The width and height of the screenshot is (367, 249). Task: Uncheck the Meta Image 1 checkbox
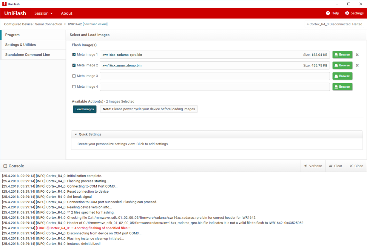click(x=74, y=55)
